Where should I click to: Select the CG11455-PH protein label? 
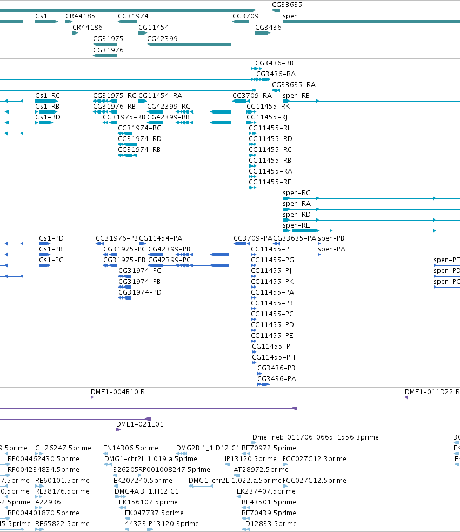(x=274, y=357)
